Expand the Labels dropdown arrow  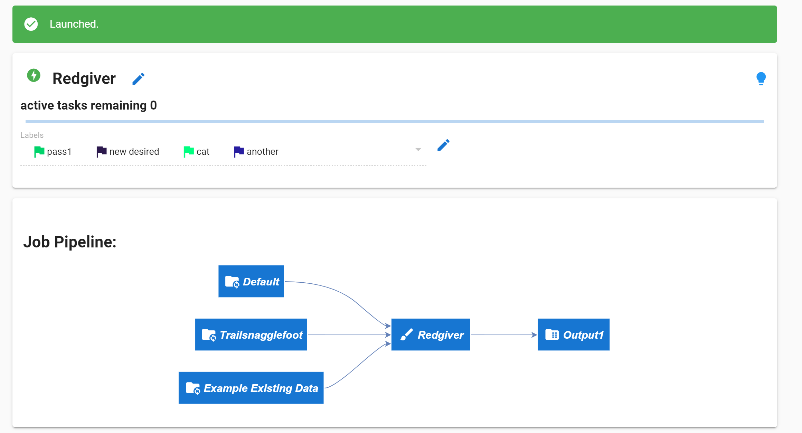(418, 149)
